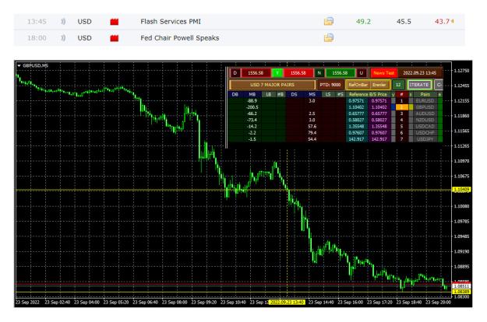Select the NZDUSD pair
Viewport: 487px width, 322px height.
[x=425, y=120]
